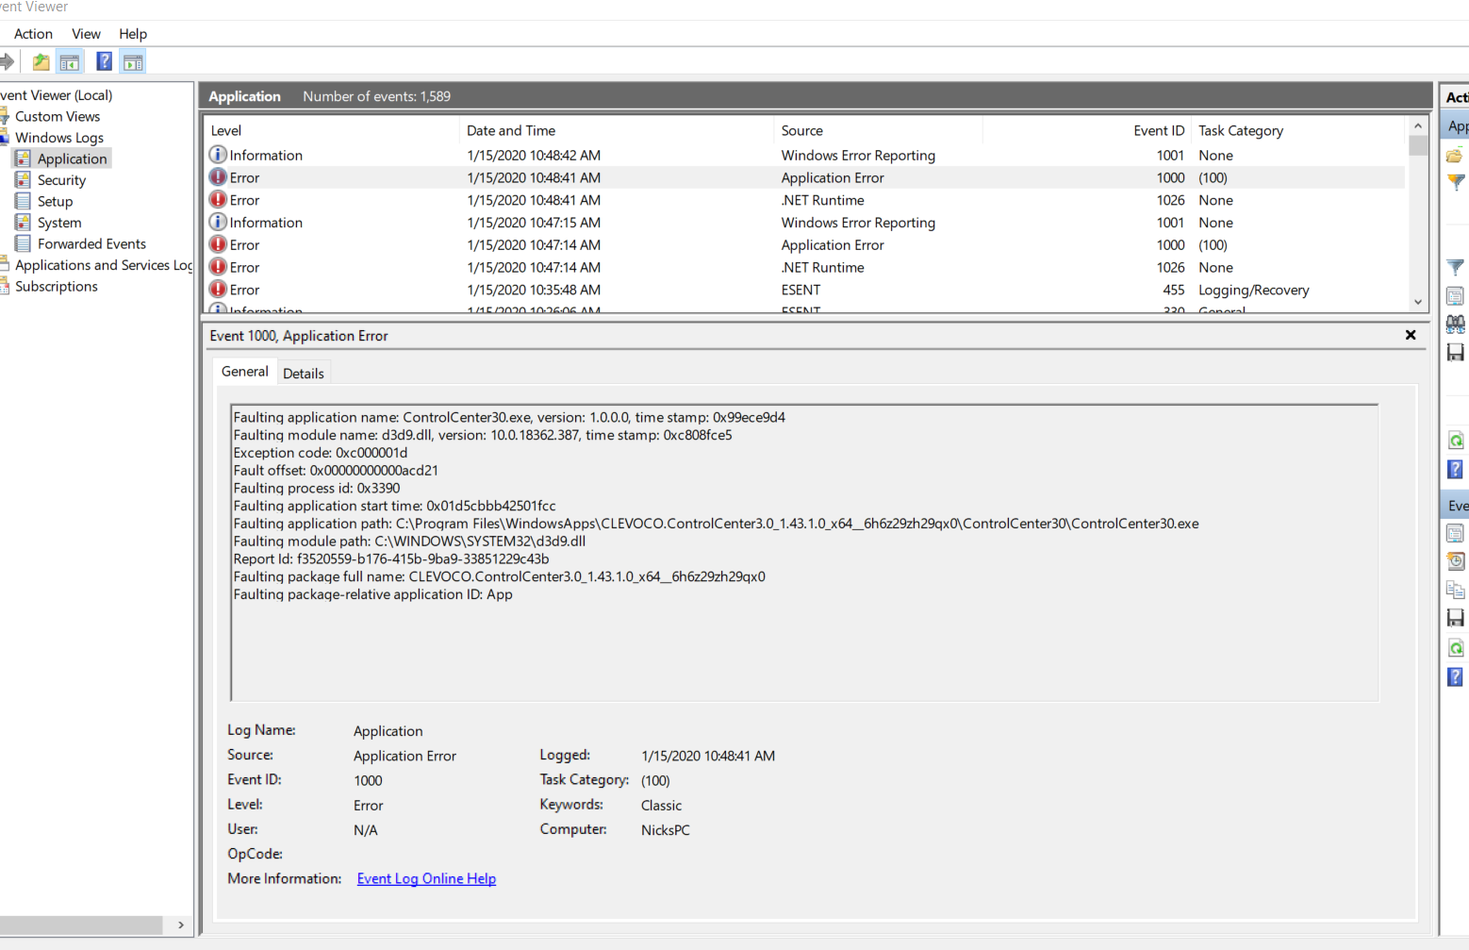Open the Help menu

(133, 34)
